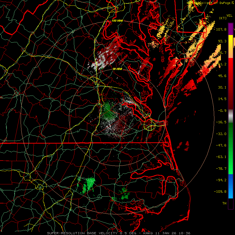
Task: Select the VEL legend title
Action: (x=229, y=16)
